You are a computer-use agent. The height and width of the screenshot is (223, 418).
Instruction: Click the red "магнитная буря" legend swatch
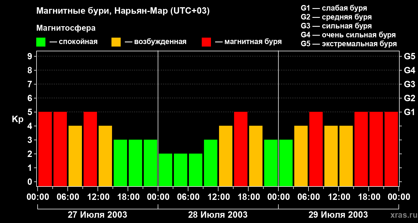(206, 42)
